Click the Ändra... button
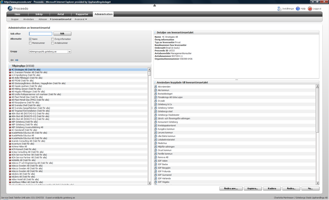The image size is (329, 200). pos(291,189)
